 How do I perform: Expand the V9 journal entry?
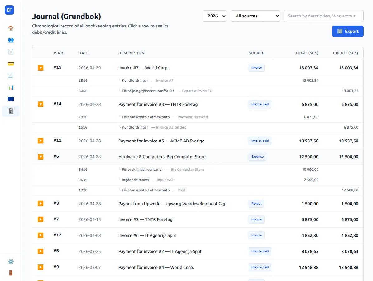tap(41, 267)
